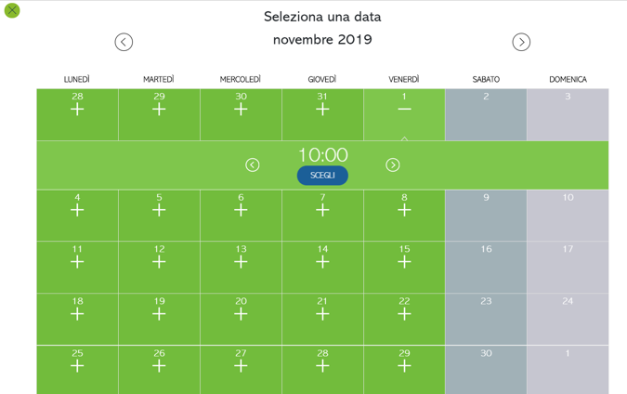
Task: Go to next month with right arrow
Action: pos(521,42)
